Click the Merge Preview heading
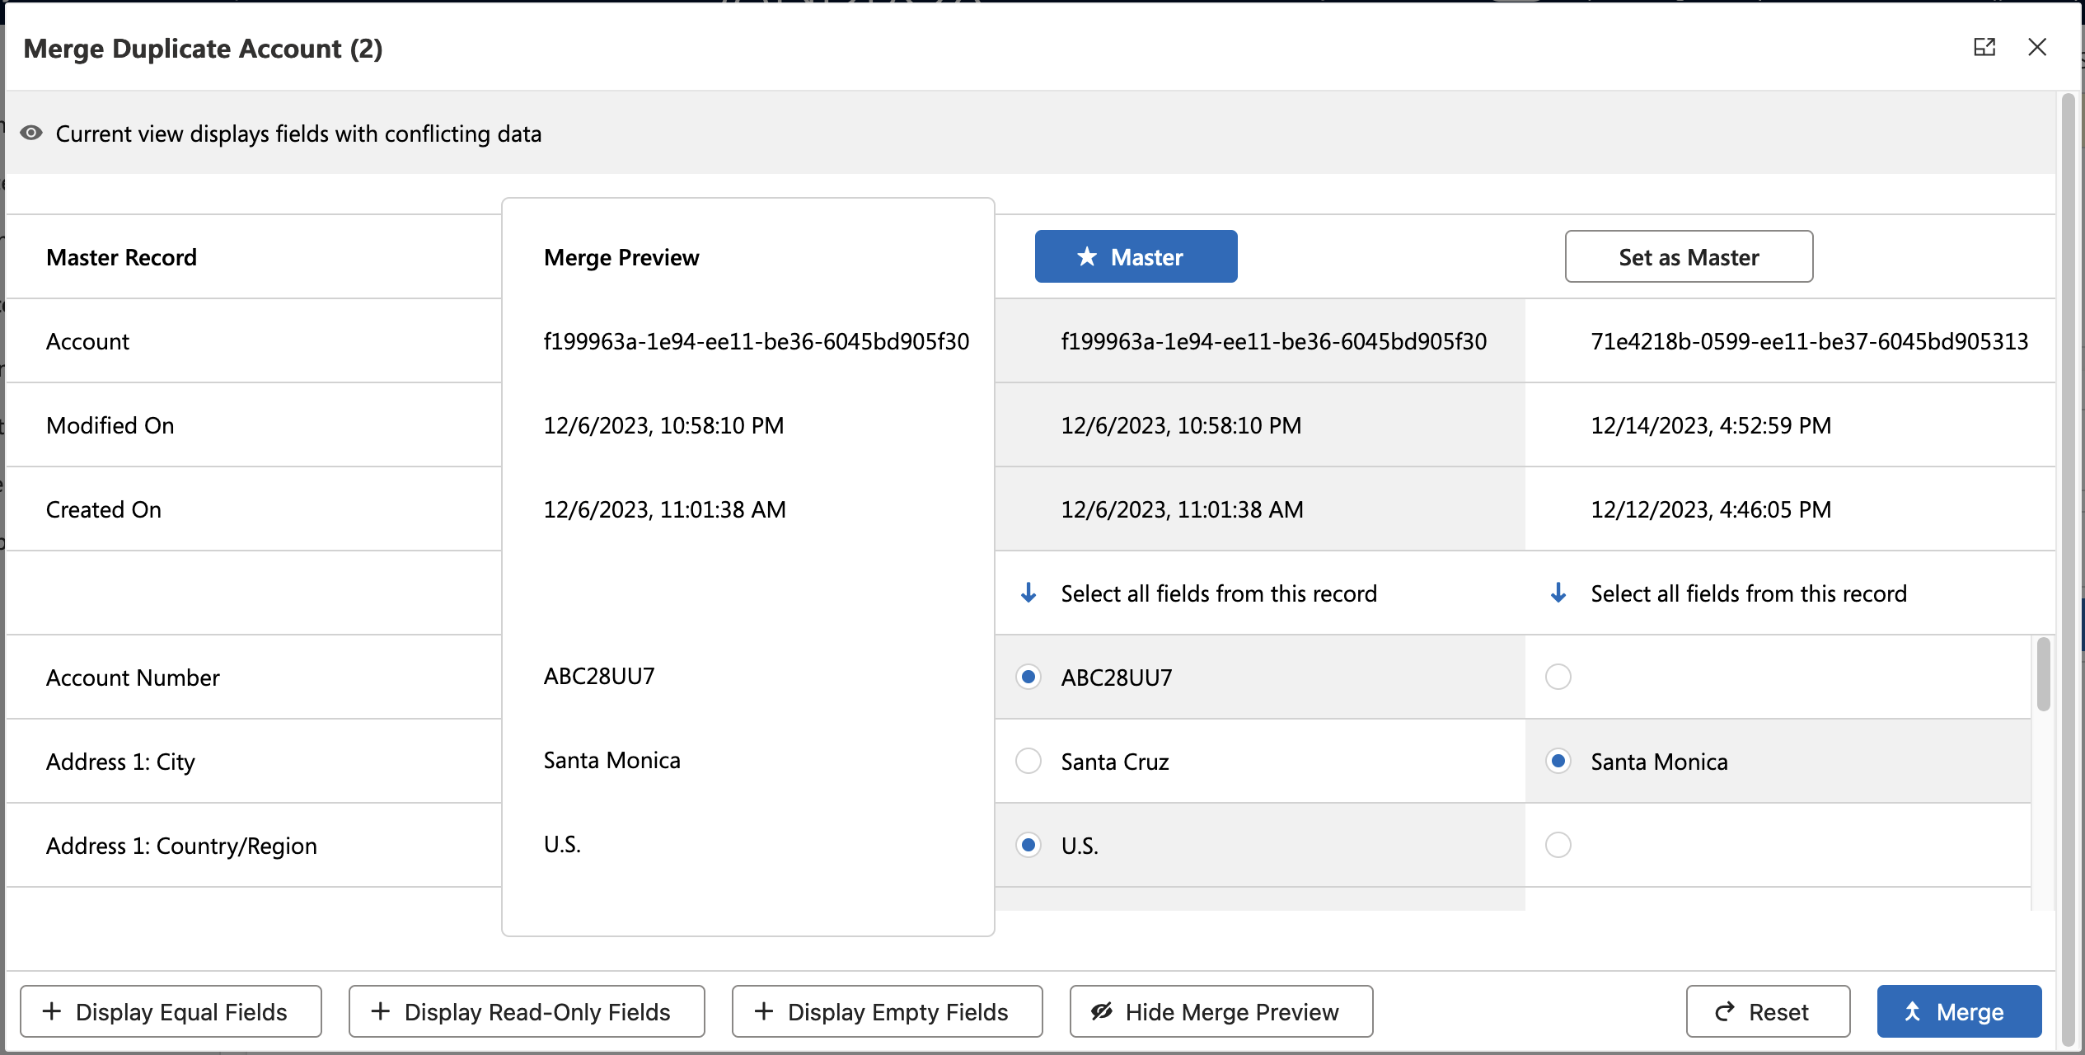Image resolution: width=2085 pixels, height=1055 pixels. click(x=621, y=257)
